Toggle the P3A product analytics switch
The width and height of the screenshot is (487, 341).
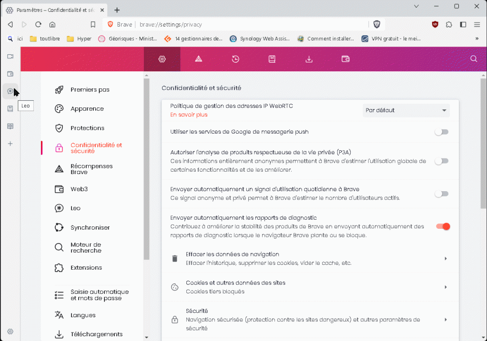coord(442,161)
